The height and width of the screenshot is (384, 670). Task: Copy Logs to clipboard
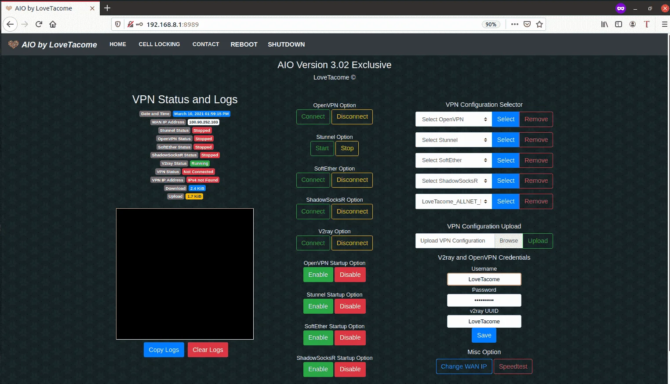[x=164, y=350]
